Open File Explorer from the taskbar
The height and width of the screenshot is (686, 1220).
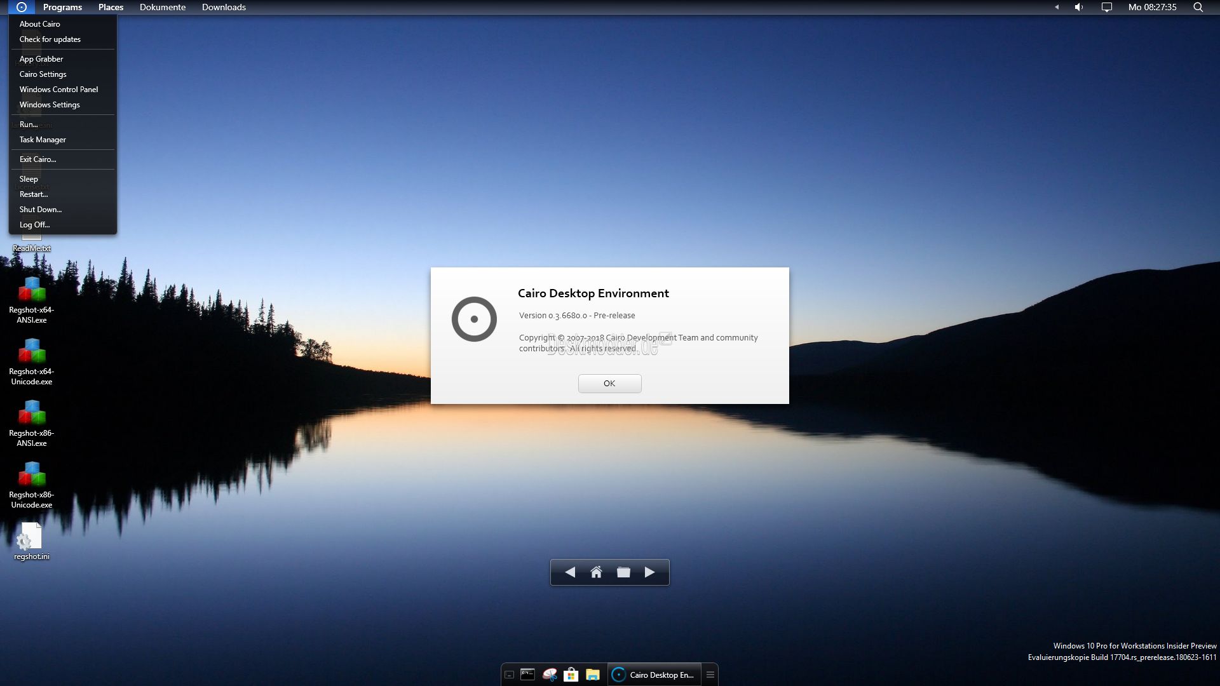pyautogui.click(x=593, y=675)
